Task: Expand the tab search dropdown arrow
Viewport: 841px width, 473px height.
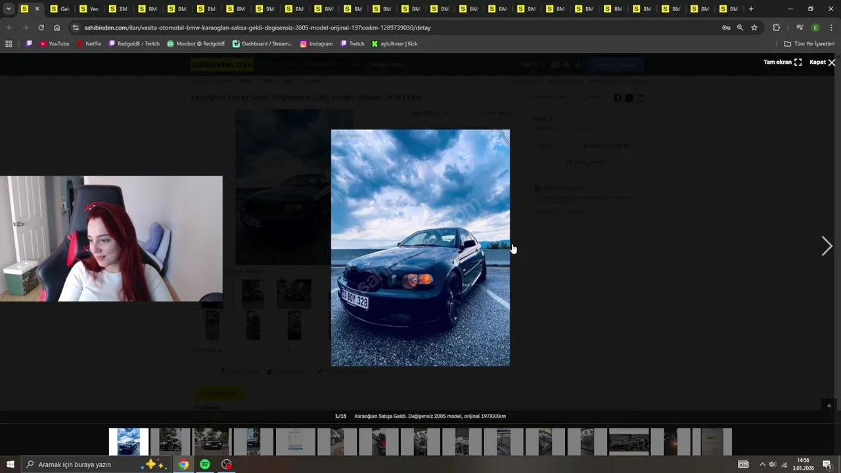Action: tap(9, 9)
